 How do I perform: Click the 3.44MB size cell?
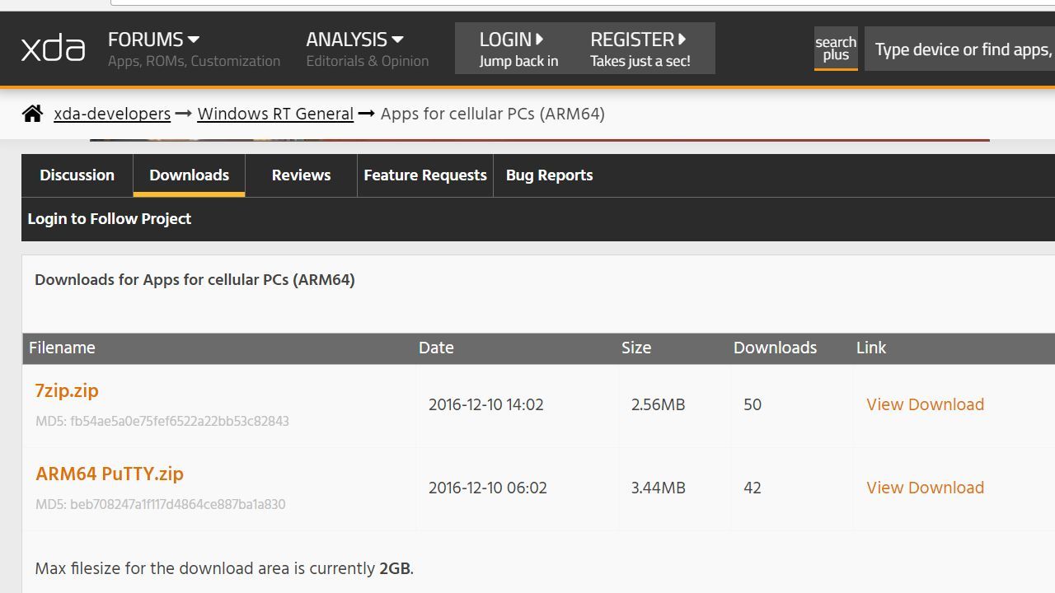pos(658,488)
